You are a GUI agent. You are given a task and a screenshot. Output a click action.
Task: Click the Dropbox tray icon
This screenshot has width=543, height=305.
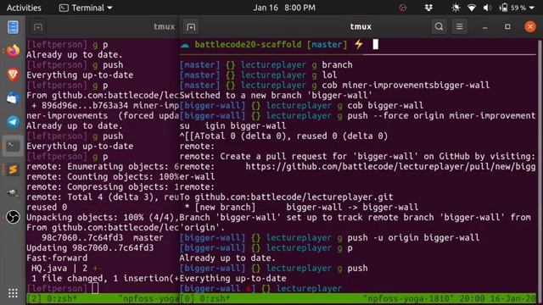[x=428, y=8]
